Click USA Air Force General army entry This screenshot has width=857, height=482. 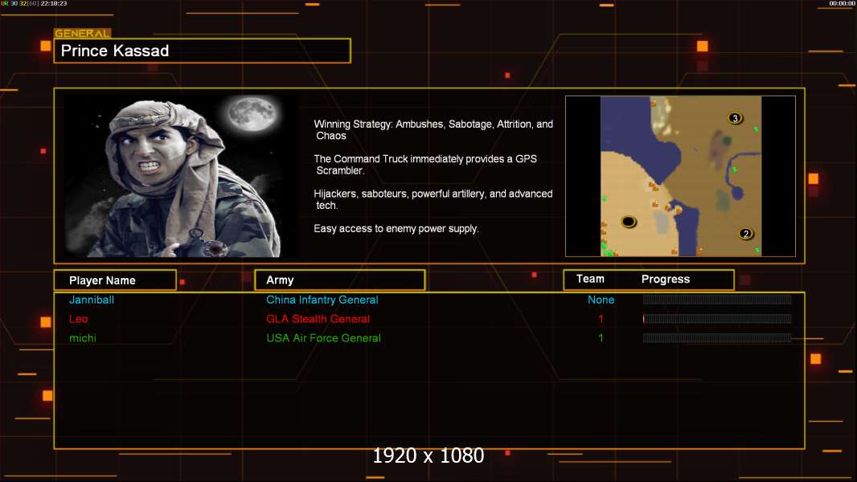point(323,338)
